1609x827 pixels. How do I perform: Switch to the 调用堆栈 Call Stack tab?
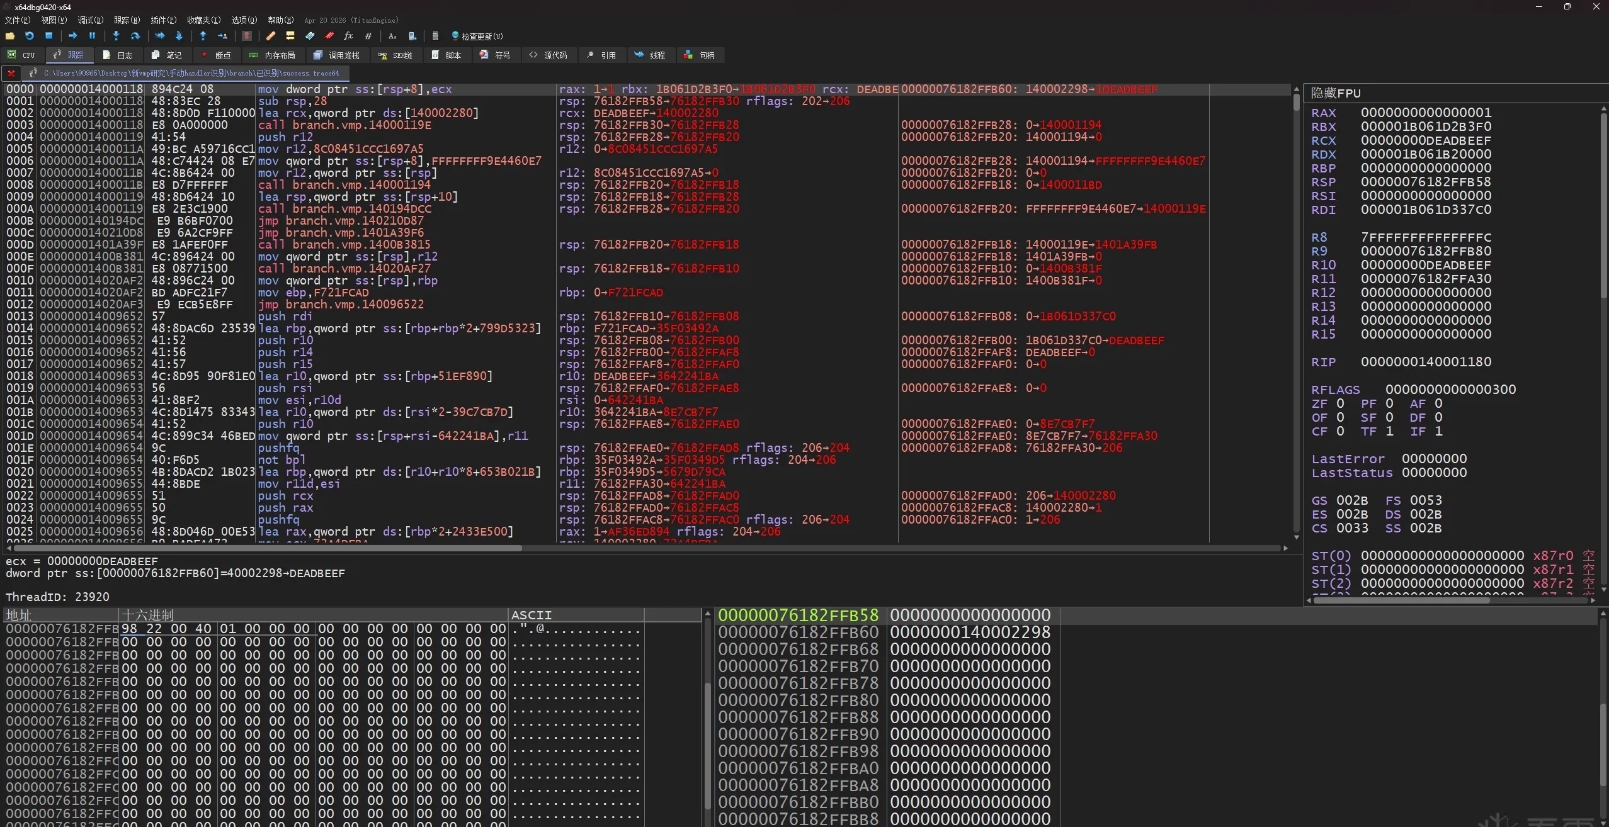tap(337, 55)
